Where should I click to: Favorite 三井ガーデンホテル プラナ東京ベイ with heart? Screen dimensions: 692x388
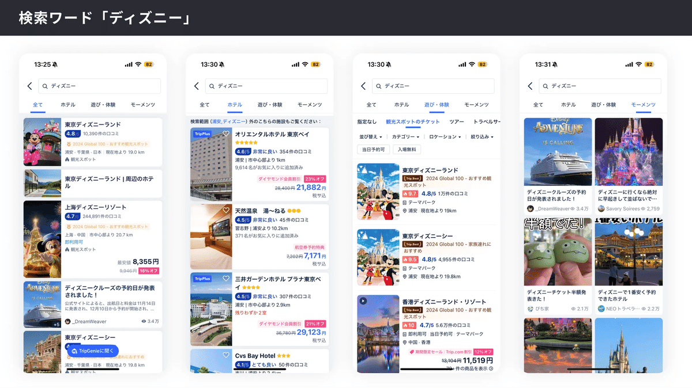point(226,279)
